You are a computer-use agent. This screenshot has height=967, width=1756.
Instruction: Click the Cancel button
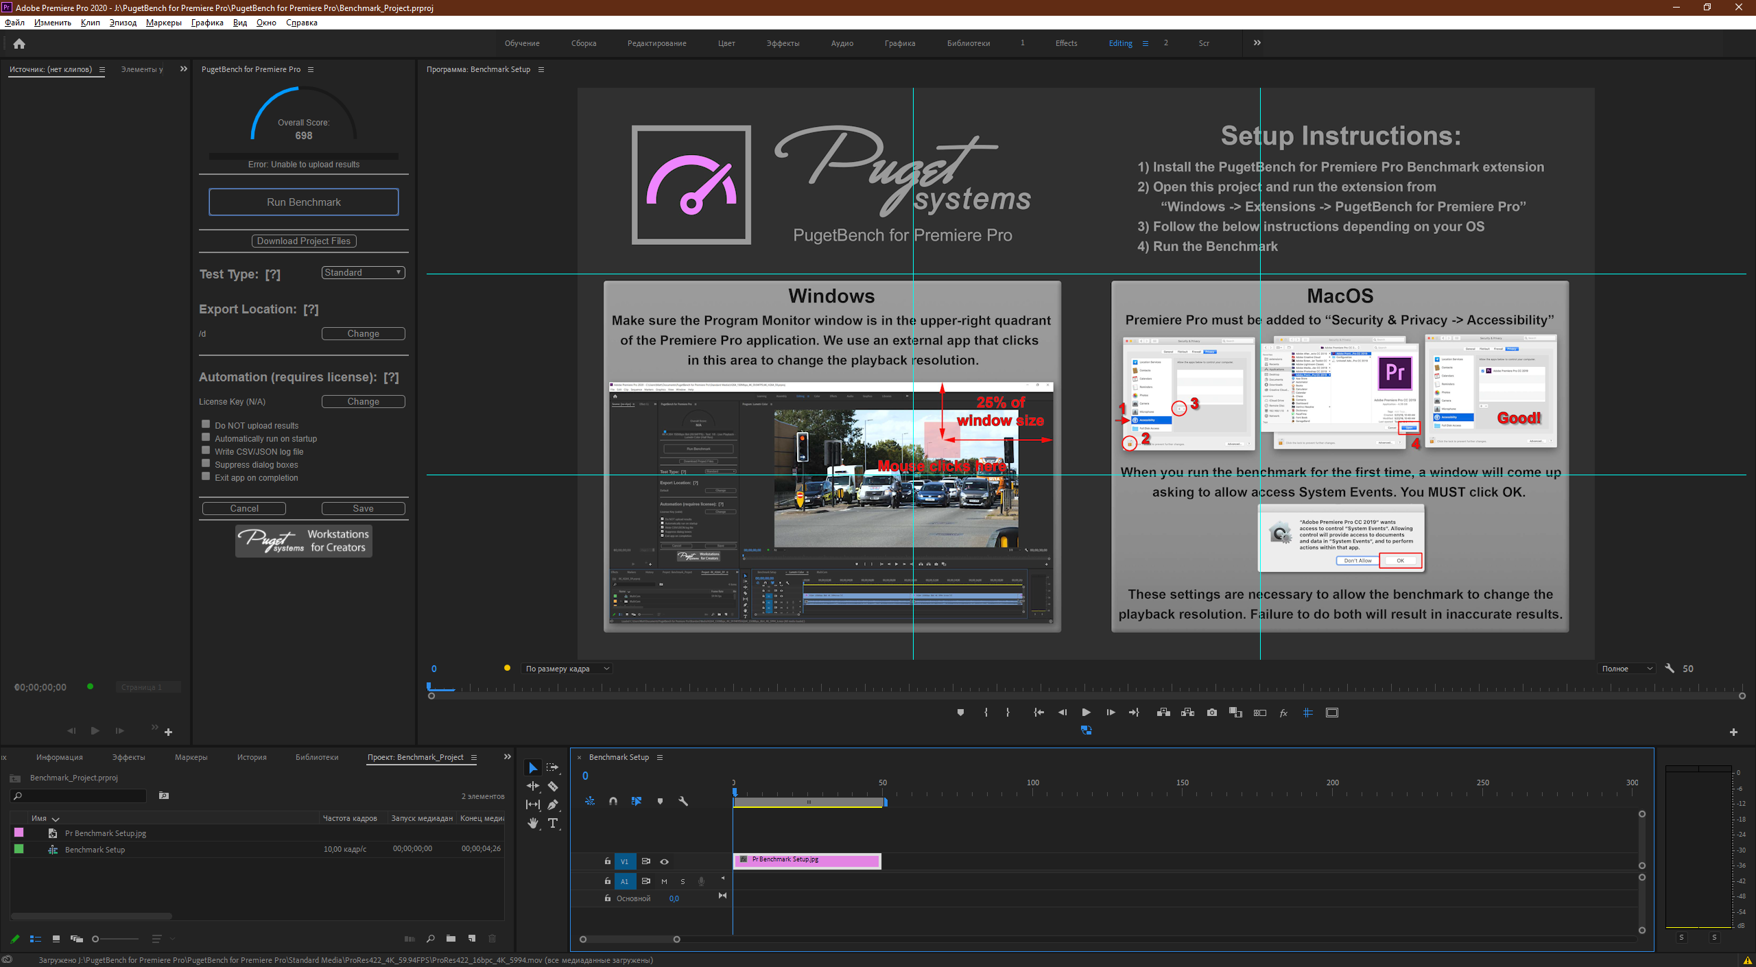[x=244, y=508]
